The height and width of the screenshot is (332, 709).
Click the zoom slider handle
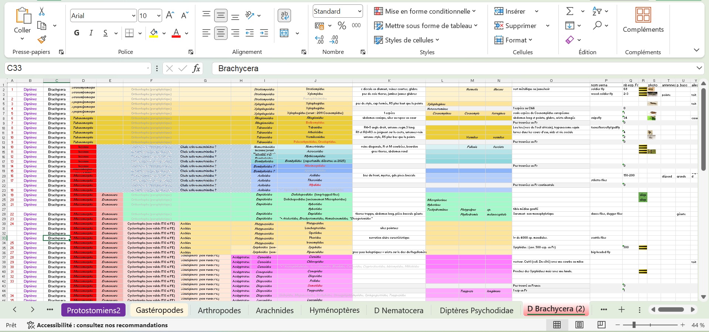(634, 325)
